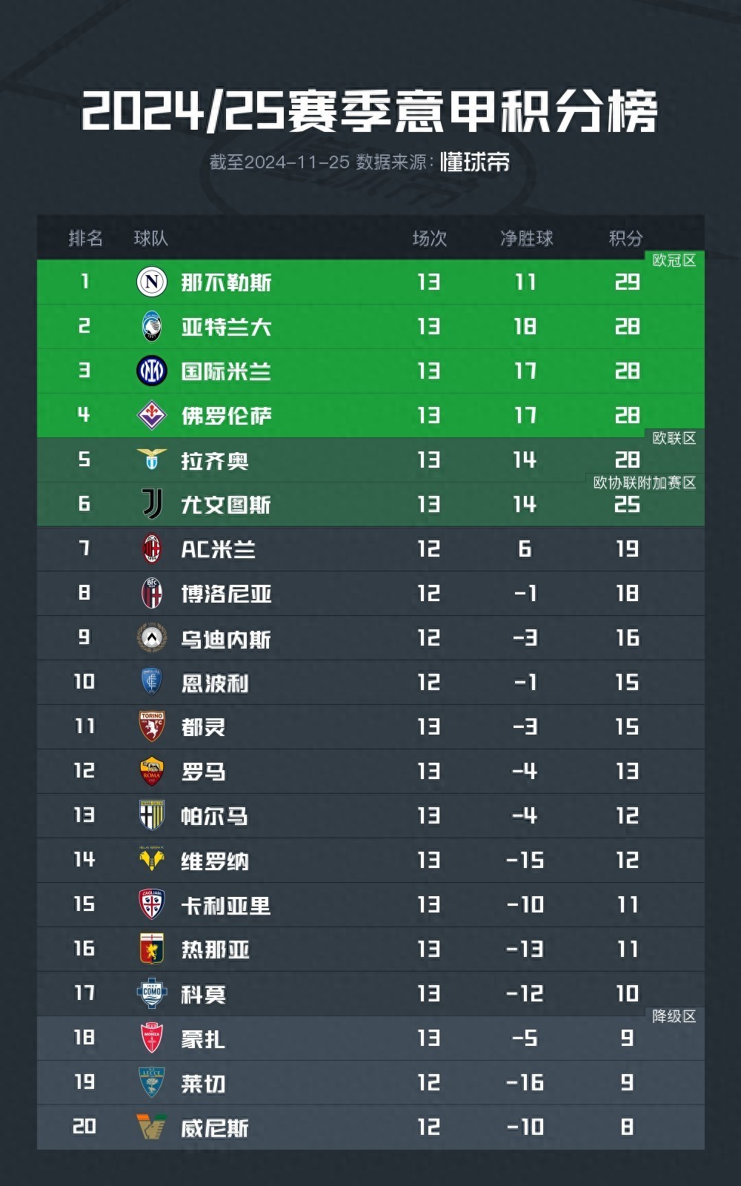
Task: Click the 那不勒斯 team name
Action: (226, 282)
